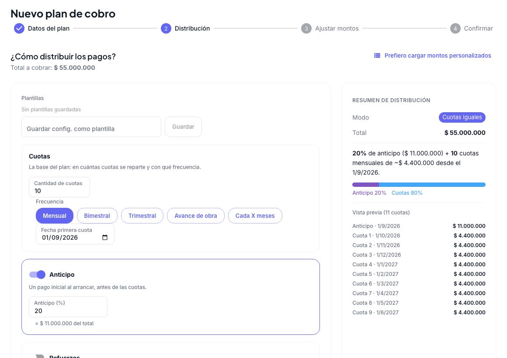Toggle the Refuerzos switch

39,356
